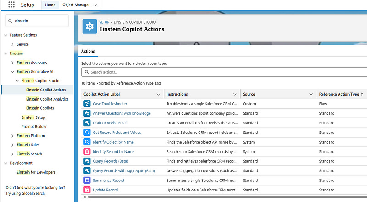Switch to the Object Manager tab
367x202 pixels.
coord(76,5)
